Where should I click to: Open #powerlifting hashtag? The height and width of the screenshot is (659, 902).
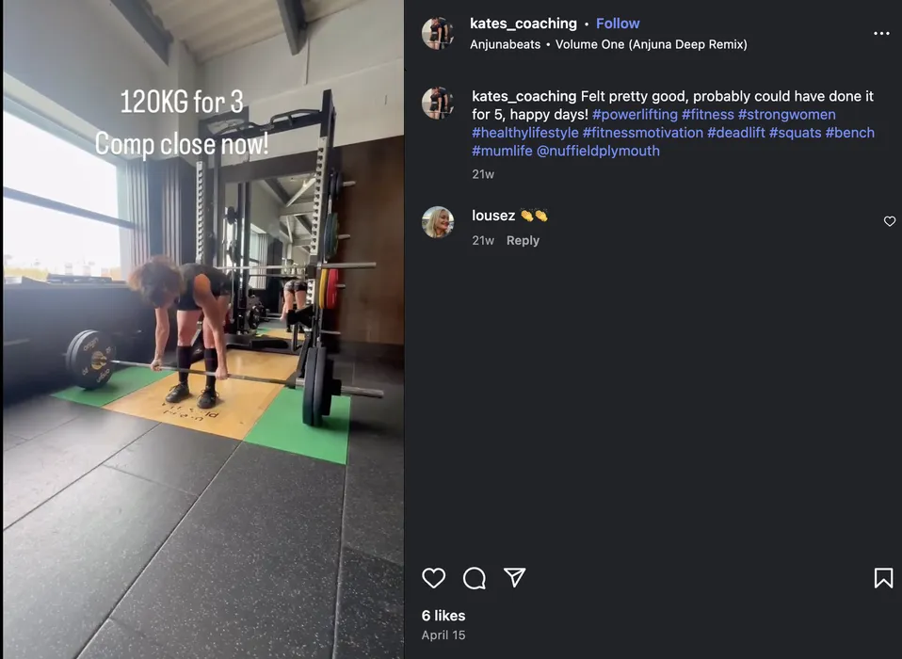pos(636,115)
